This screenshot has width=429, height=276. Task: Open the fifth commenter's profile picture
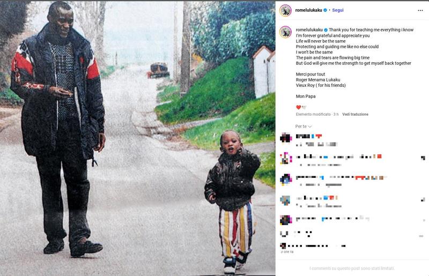pyautogui.click(x=286, y=220)
